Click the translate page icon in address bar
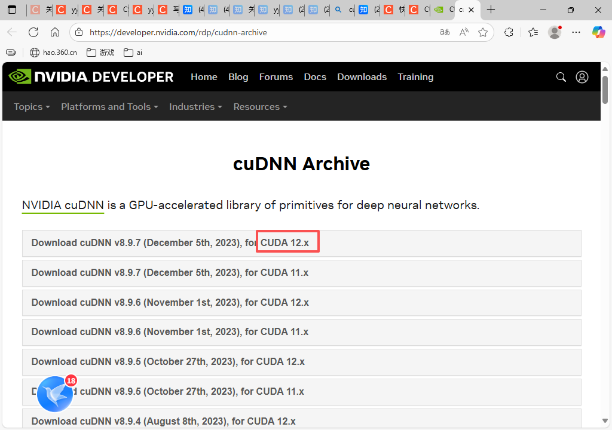This screenshot has height=430, width=612. coord(445,32)
